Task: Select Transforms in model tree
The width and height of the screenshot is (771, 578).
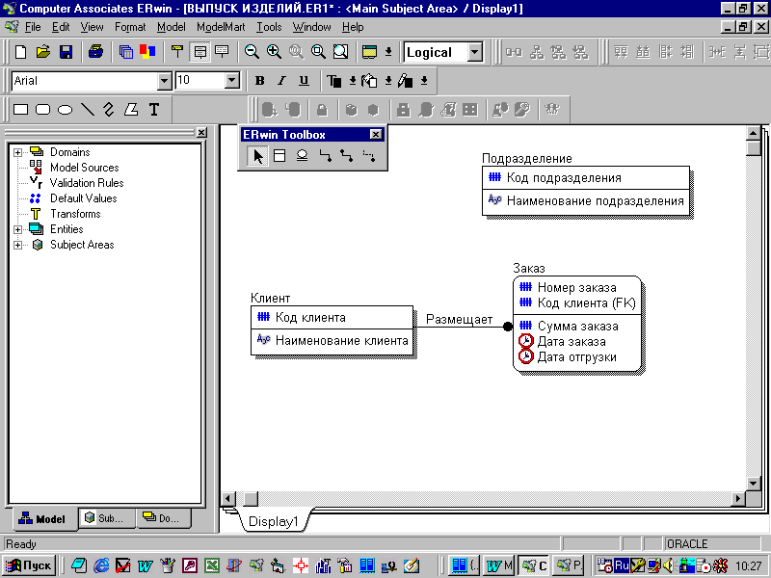Action: [x=75, y=214]
